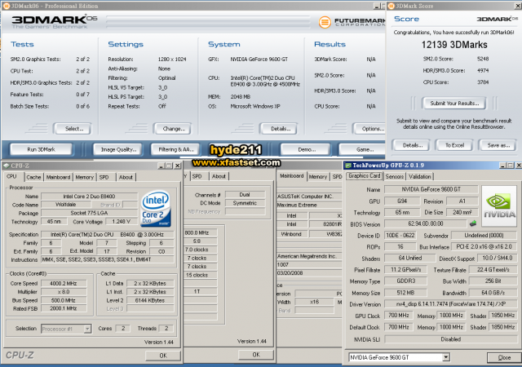Click the 3DMark Score window title icon
The image size is (522, 367).
(391, 6)
